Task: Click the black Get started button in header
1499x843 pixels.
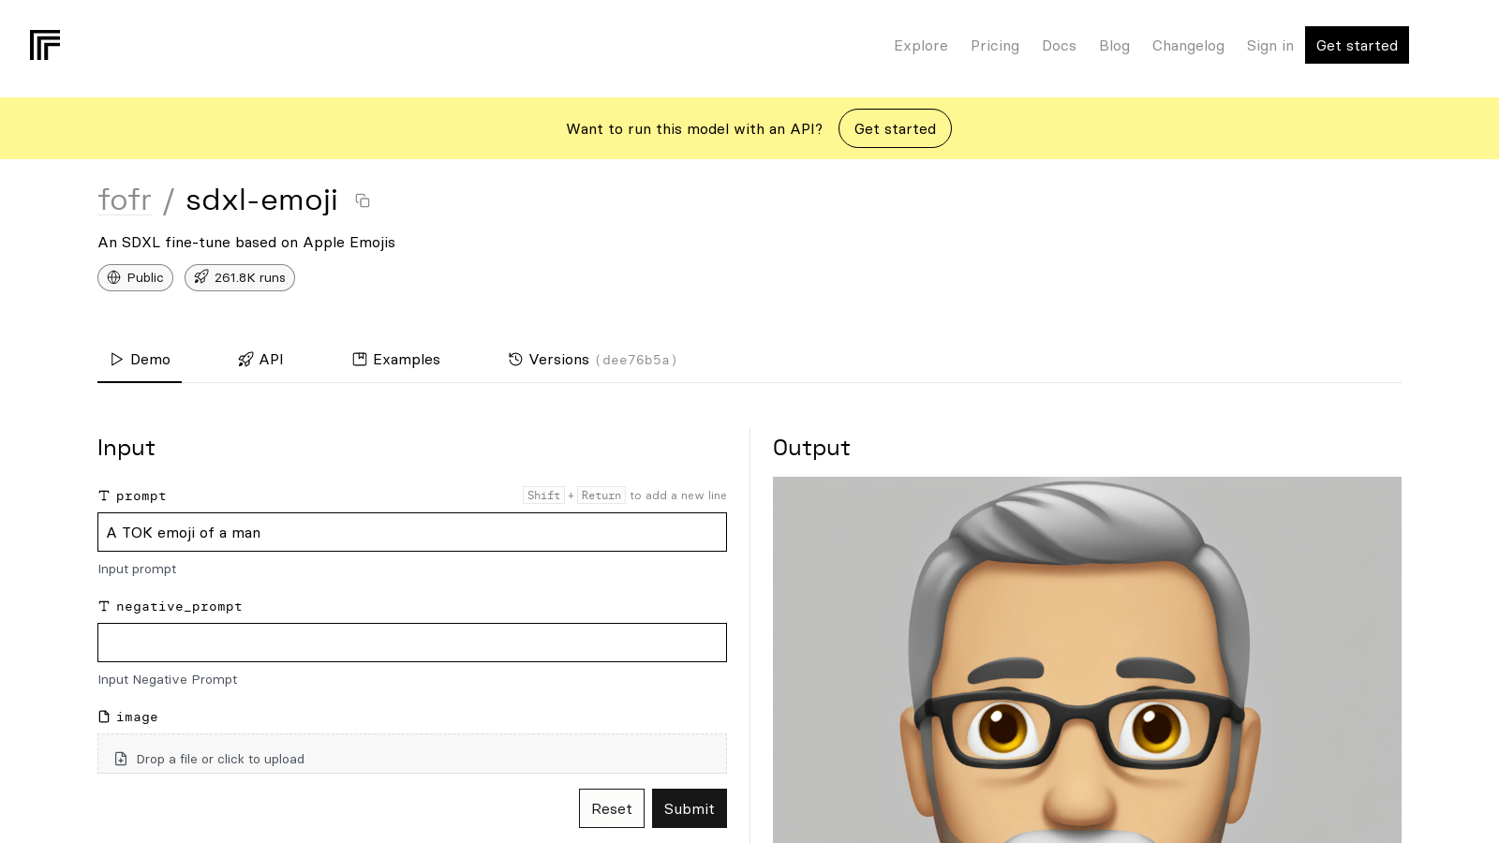Action: [x=1357, y=45]
